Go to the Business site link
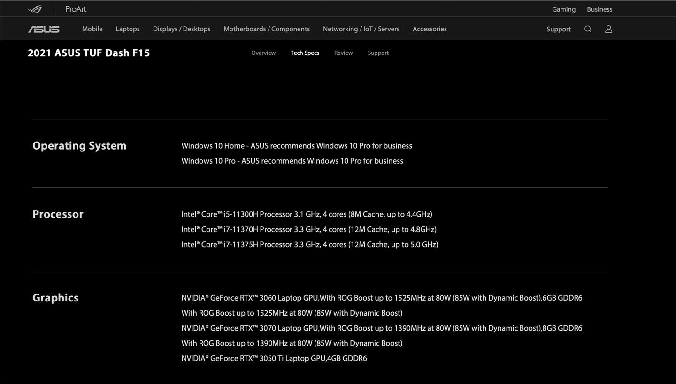Image resolution: width=676 pixels, height=384 pixels. 599,9
